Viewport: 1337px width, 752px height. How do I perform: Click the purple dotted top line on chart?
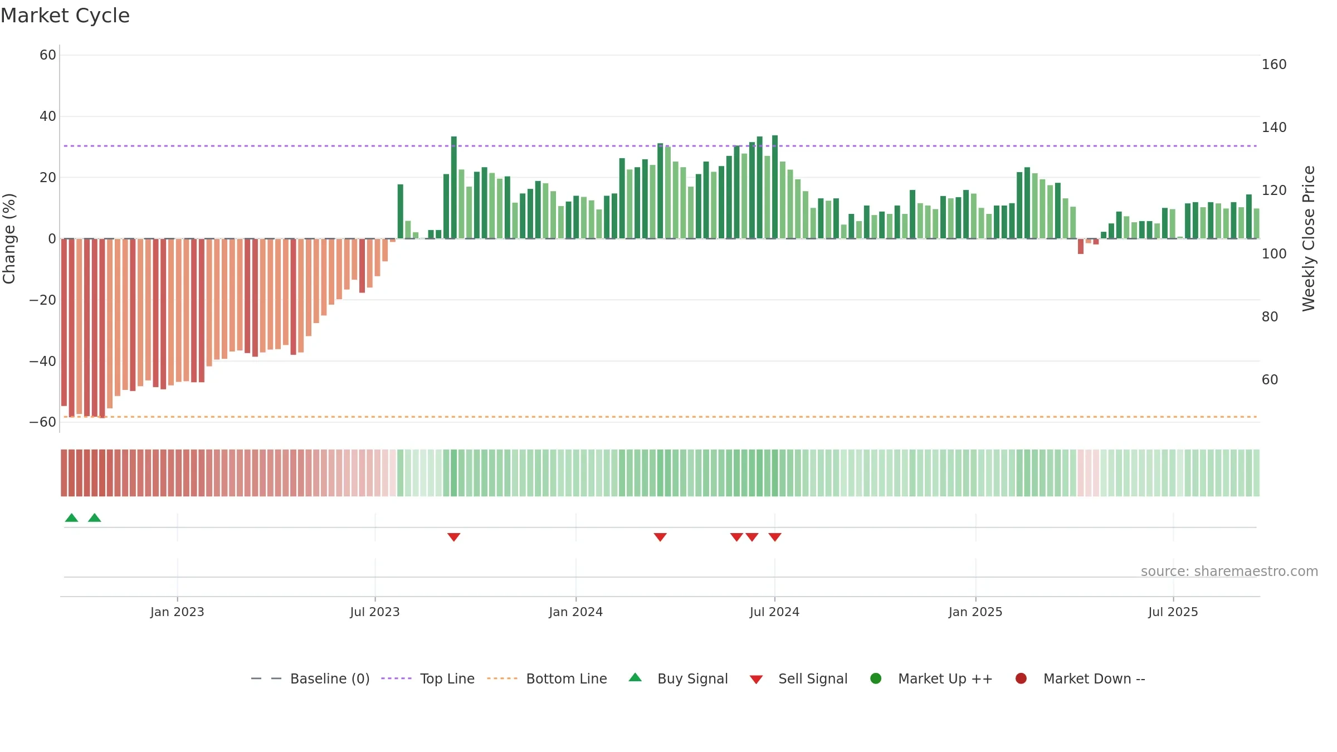tap(660, 146)
